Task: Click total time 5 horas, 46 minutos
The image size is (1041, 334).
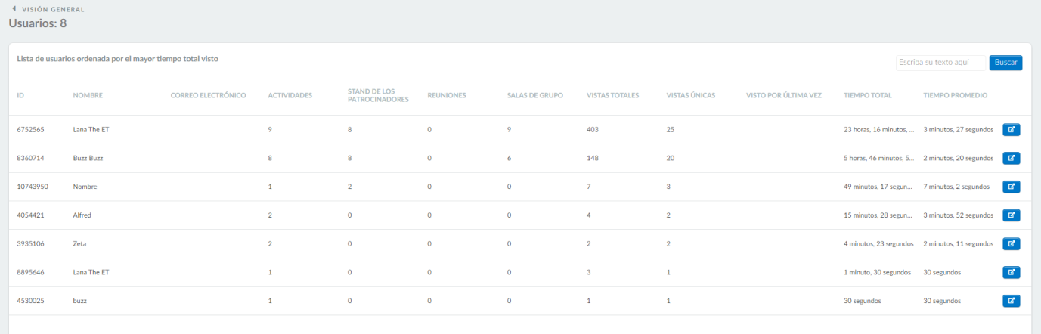Action: tap(879, 158)
